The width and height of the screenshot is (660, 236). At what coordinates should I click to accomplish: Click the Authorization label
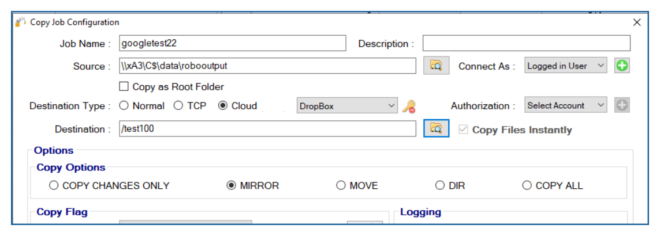coord(483,106)
